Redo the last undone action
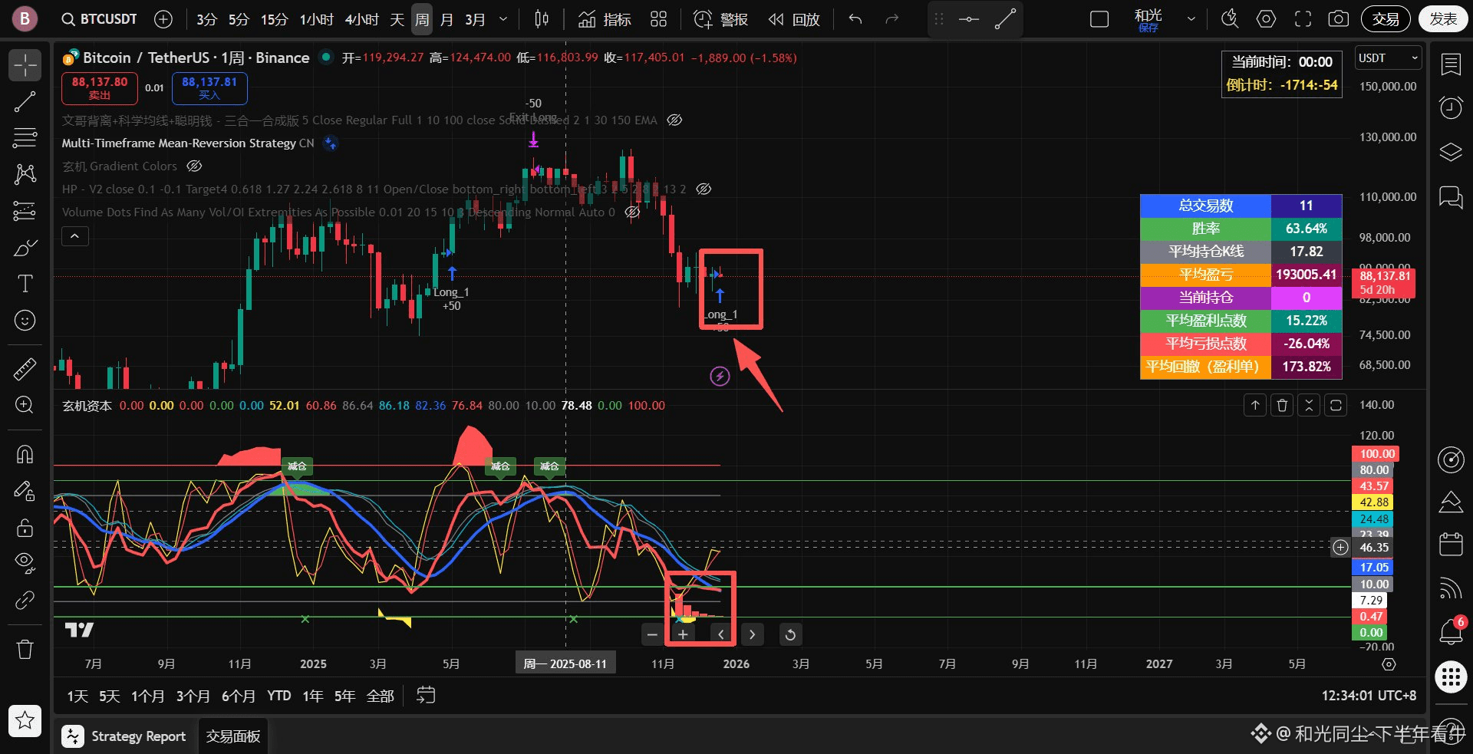 click(x=891, y=19)
